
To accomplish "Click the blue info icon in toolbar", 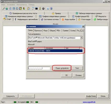I will point(48,9).
